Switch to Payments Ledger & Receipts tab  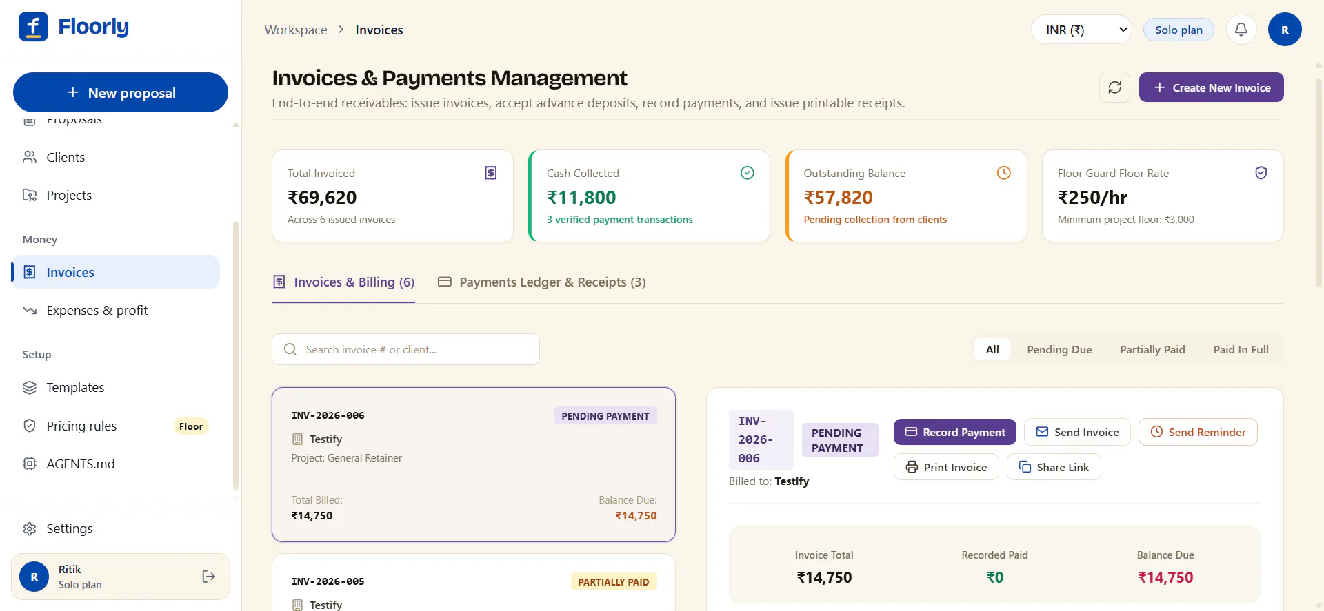(x=542, y=282)
